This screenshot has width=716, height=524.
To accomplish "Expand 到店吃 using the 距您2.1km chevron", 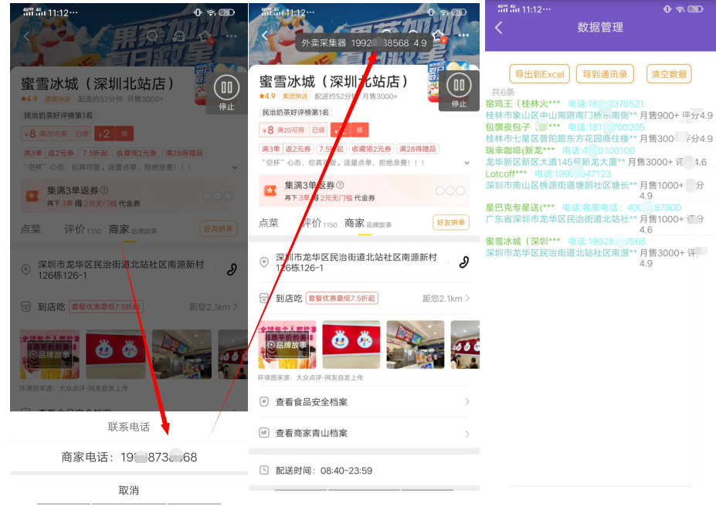I will coord(467,299).
